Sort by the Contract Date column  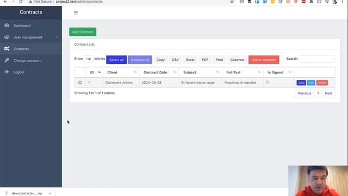159,72
